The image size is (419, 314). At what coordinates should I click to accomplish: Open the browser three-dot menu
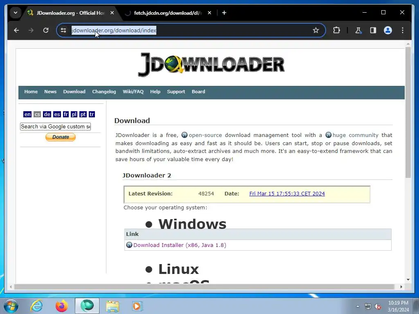coord(403,30)
